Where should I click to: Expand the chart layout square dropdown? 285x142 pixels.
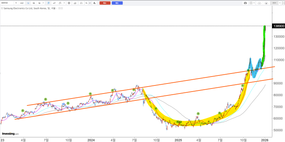tap(254, 3)
